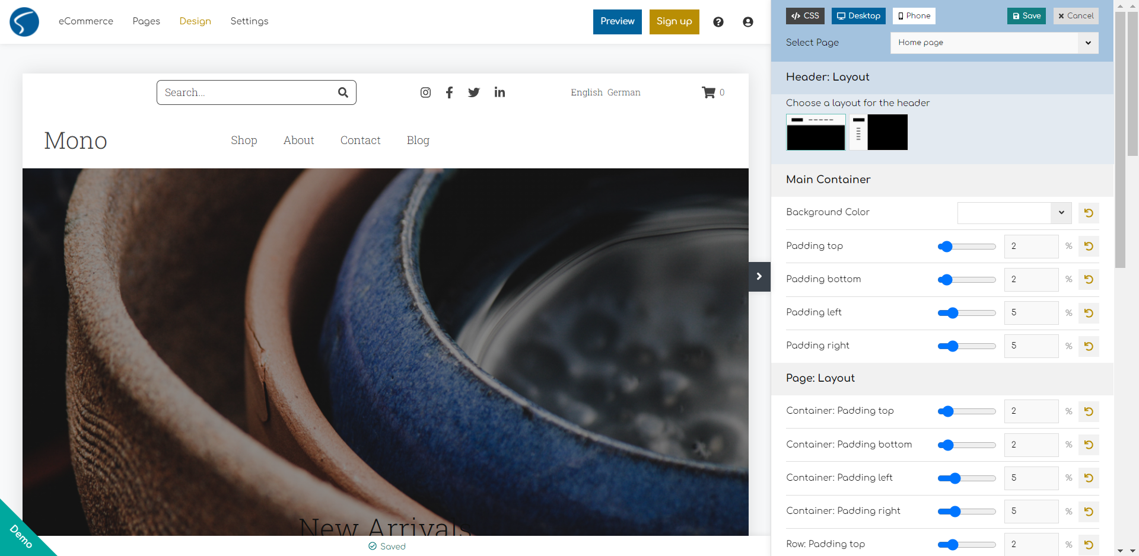Open the Pages menu

[147, 21]
